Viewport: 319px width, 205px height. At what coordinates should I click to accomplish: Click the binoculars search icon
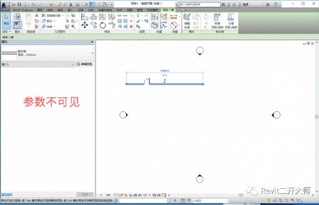[223, 4]
